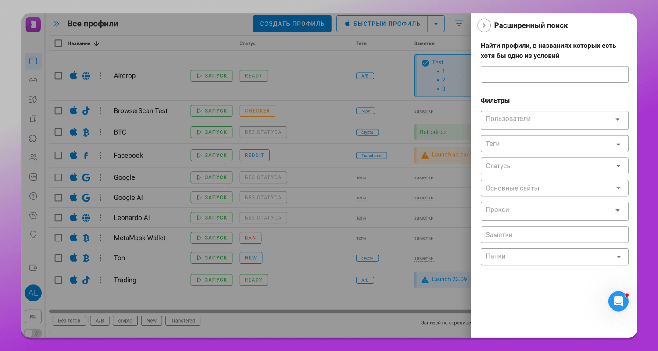This screenshot has height=351, width=658.
Task: Launch the Ton profile with Запуск
Action: pyautogui.click(x=211, y=258)
